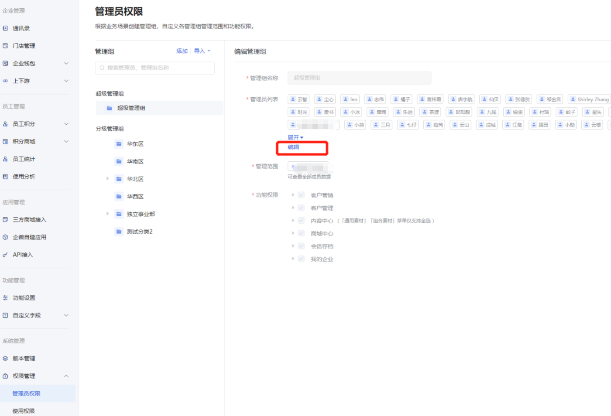611x416 pixels.
Task: Click the 企业钱包 wallet icon
Action: click(5, 63)
